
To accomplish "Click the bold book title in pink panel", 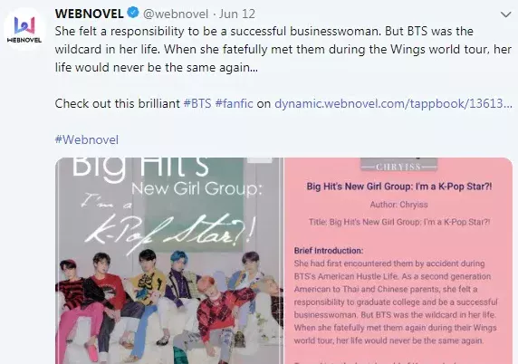I will 399,187.
